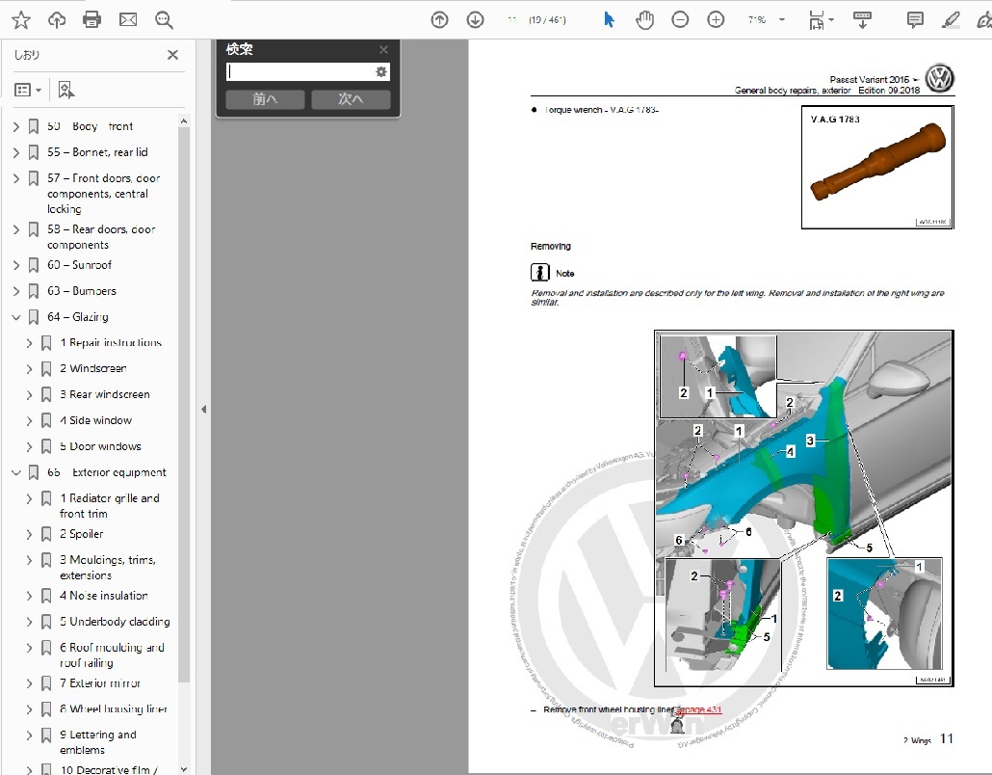Image resolution: width=992 pixels, height=775 pixels.
Task: Click the 次へ (next) search button
Action: pyautogui.click(x=351, y=99)
